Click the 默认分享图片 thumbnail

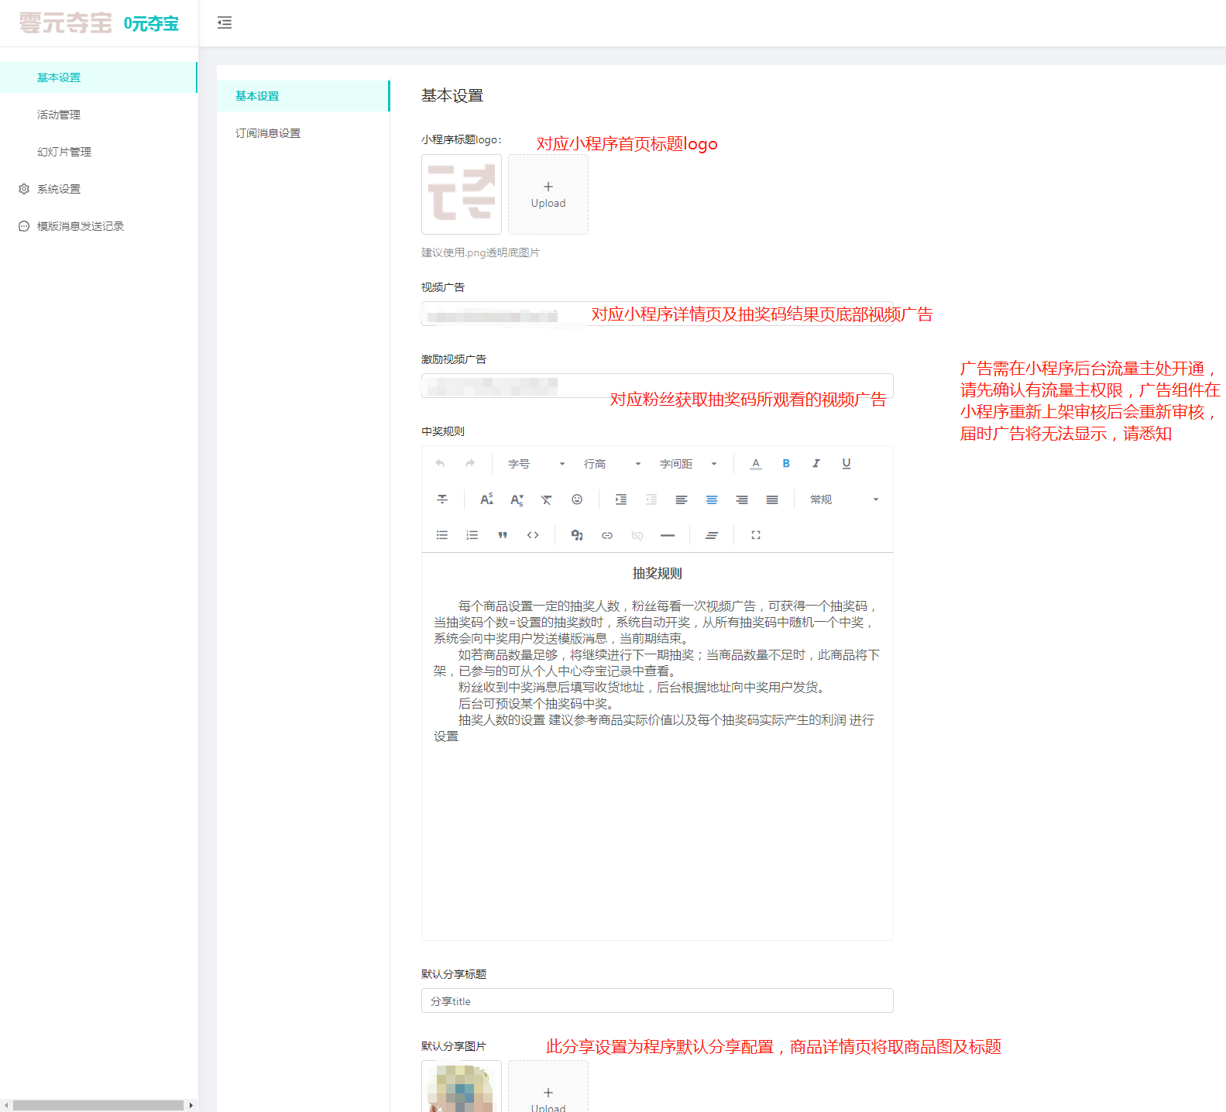tap(462, 1086)
